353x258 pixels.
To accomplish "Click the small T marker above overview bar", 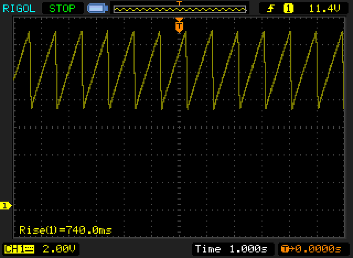I will coord(179,3).
